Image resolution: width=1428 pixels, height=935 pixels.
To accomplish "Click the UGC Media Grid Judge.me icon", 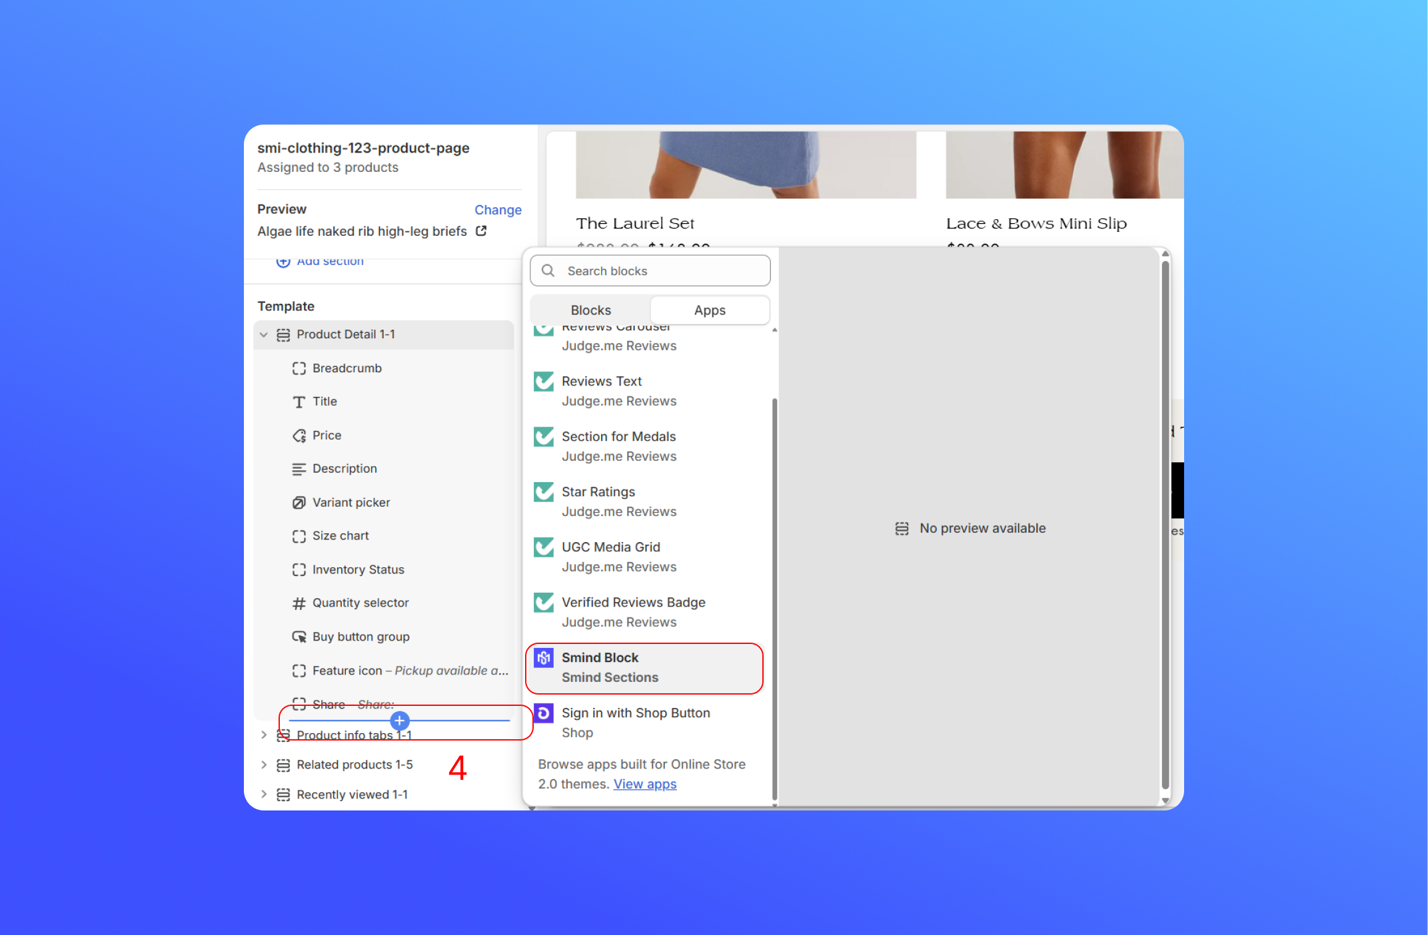I will [544, 547].
